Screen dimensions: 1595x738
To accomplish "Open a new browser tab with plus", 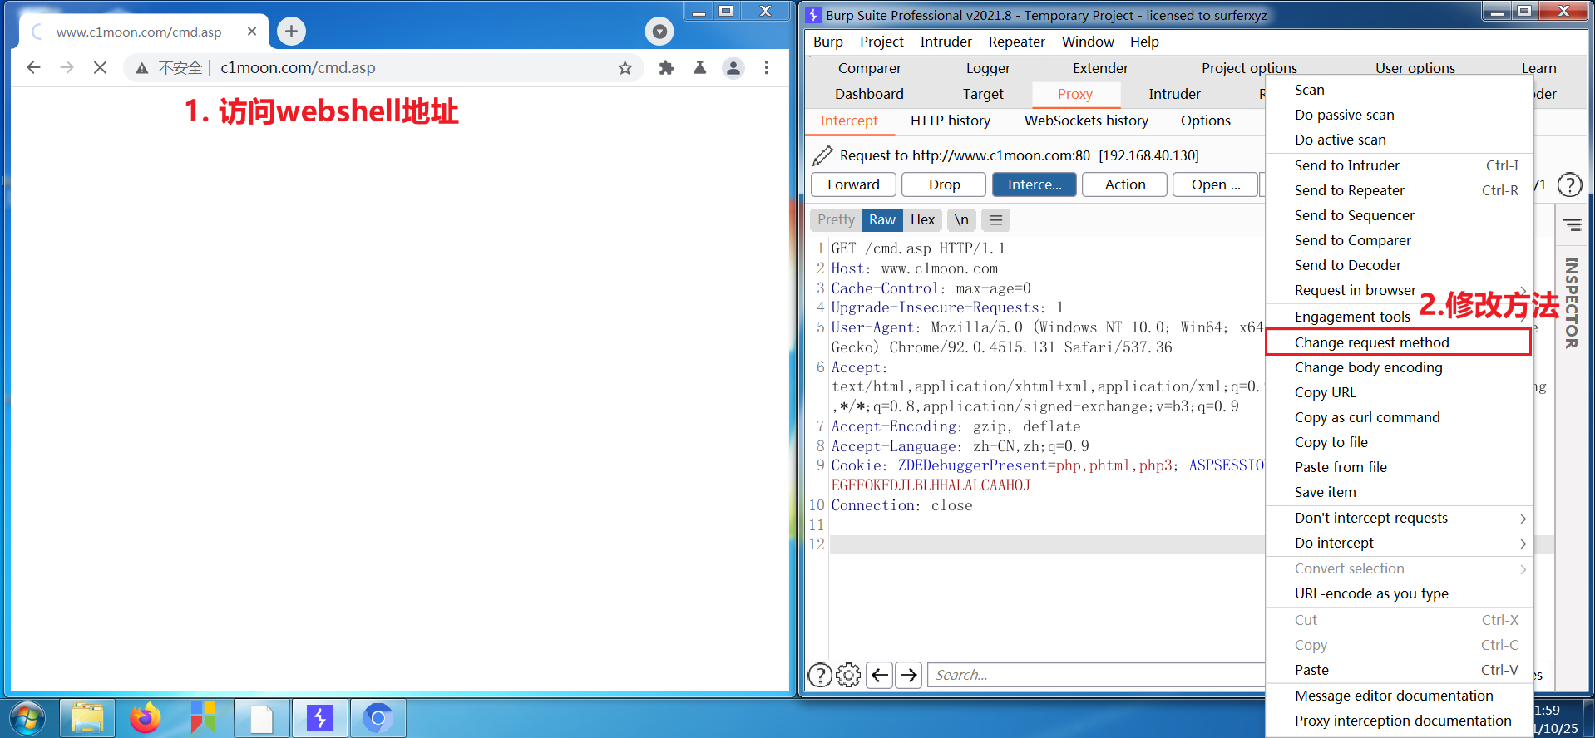I will pyautogui.click(x=291, y=32).
